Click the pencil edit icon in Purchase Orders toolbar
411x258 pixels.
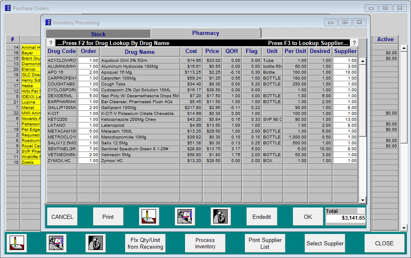[x=17, y=243]
